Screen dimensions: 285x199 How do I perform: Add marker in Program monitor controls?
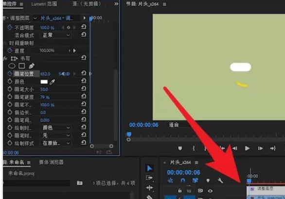[180, 148]
